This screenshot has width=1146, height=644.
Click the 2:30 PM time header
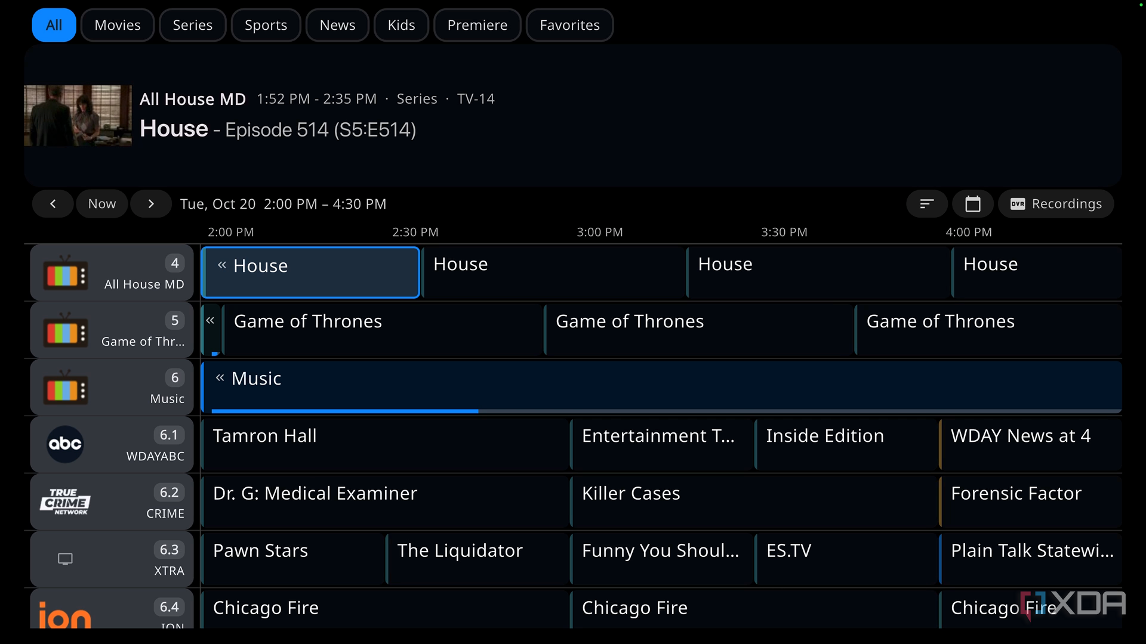pyautogui.click(x=415, y=232)
